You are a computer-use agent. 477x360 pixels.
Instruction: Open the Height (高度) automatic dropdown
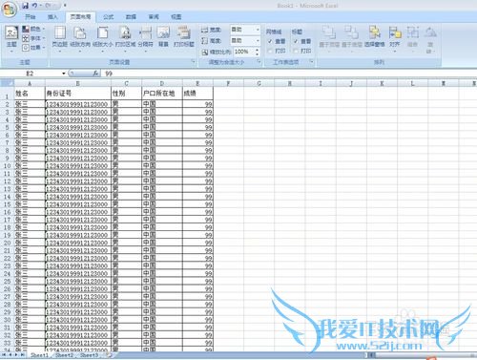pyautogui.click(x=258, y=41)
